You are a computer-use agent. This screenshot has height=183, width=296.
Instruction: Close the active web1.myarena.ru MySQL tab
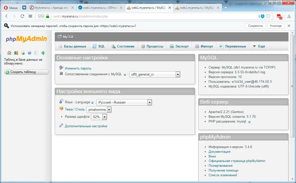(x=169, y=7)
